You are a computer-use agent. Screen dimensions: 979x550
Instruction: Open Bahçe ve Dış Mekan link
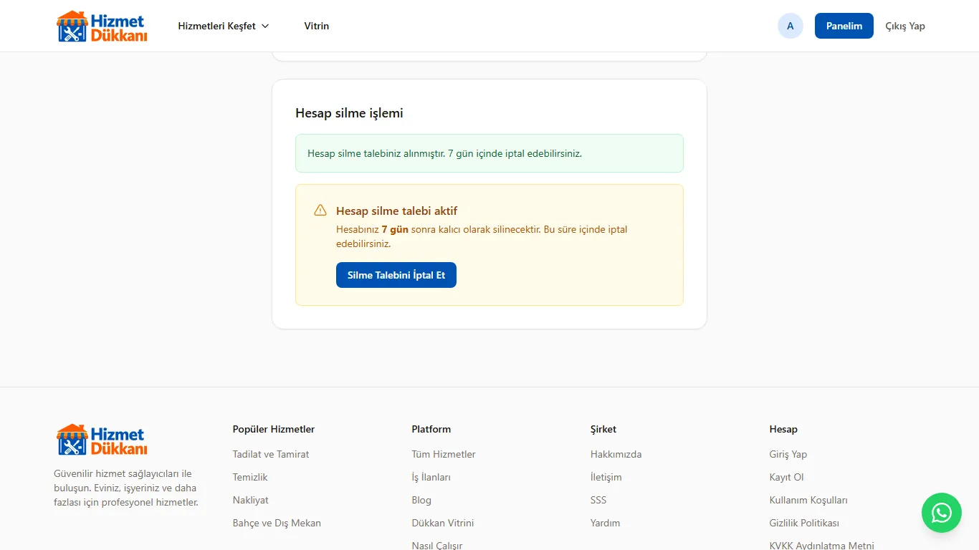[x=277, y=523]
